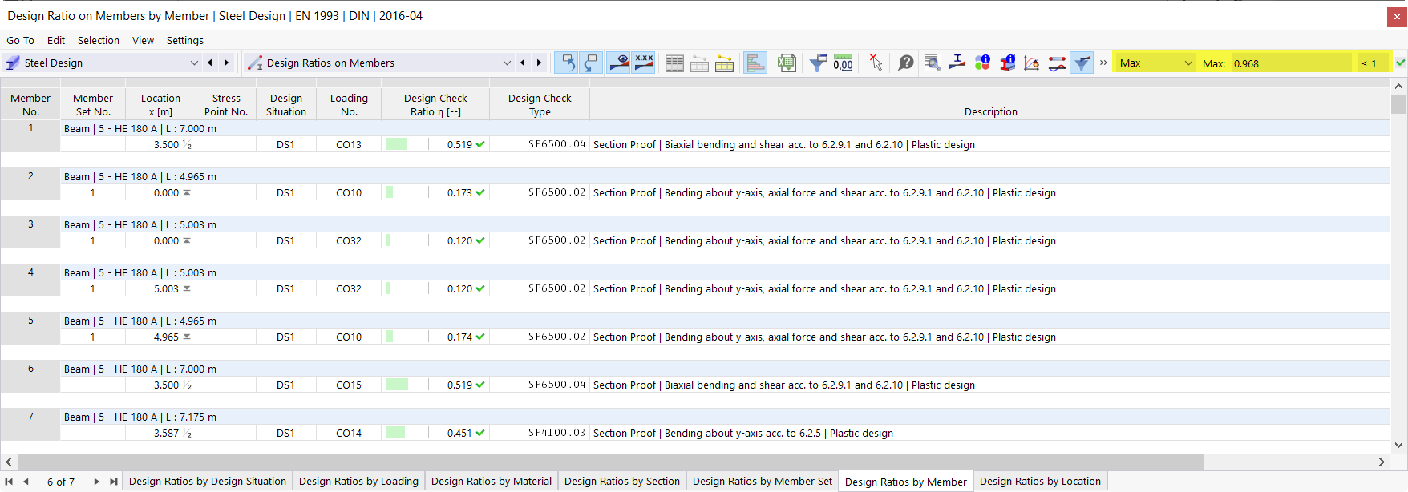Click the green checkmark next to limit
Viewport: 1408px width, 492px height.
coord(1400,63)
